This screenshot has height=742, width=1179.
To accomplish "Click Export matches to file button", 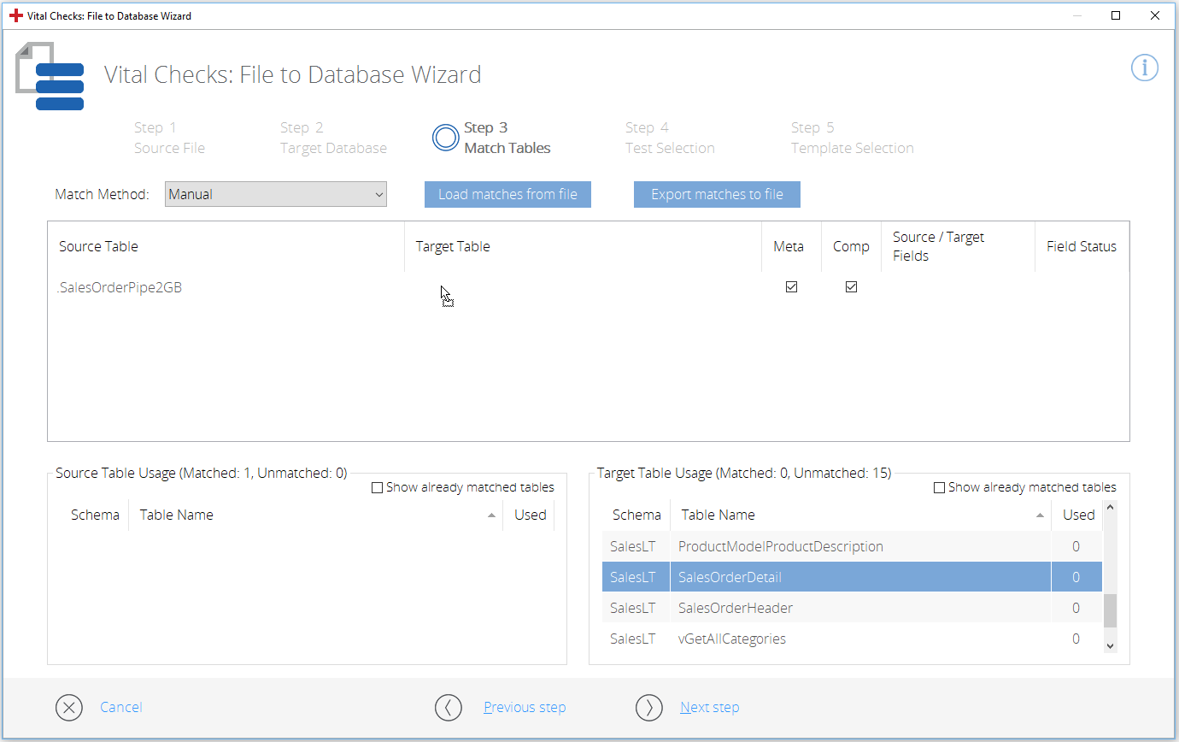I will pyautogui.click(x=717, y=194).
